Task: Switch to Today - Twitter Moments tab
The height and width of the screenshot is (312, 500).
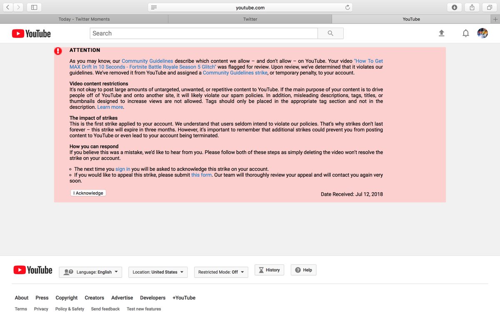Action: (x=84, y=19)
